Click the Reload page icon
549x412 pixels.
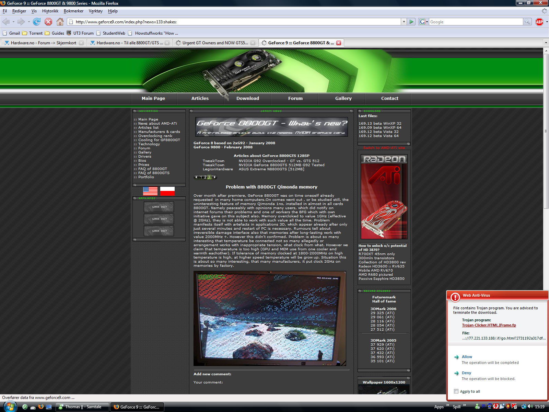(37, 22)
